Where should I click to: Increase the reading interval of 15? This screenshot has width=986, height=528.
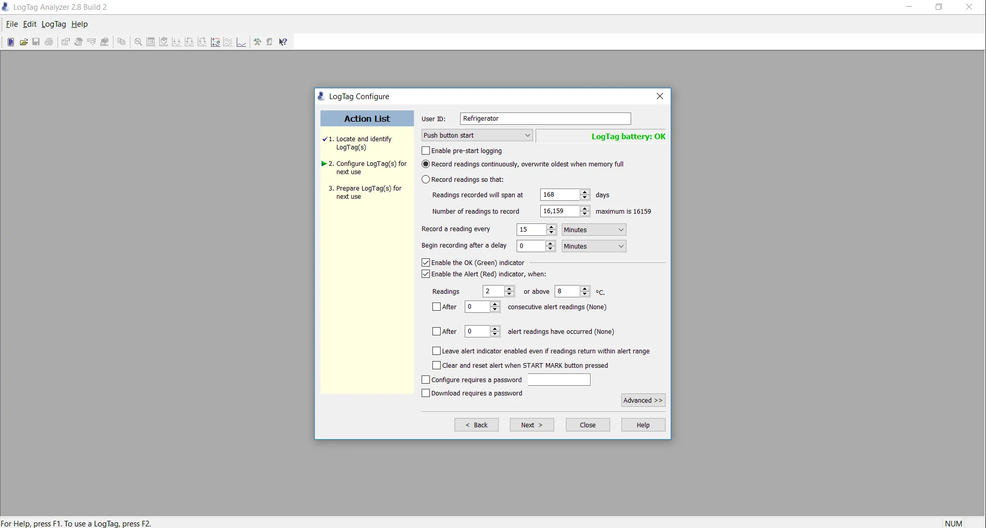click(x=551, y=227)
